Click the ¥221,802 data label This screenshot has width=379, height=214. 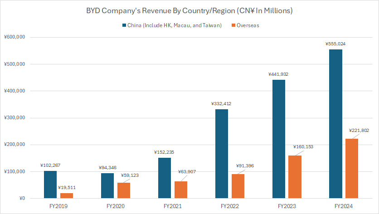(359, 131)
